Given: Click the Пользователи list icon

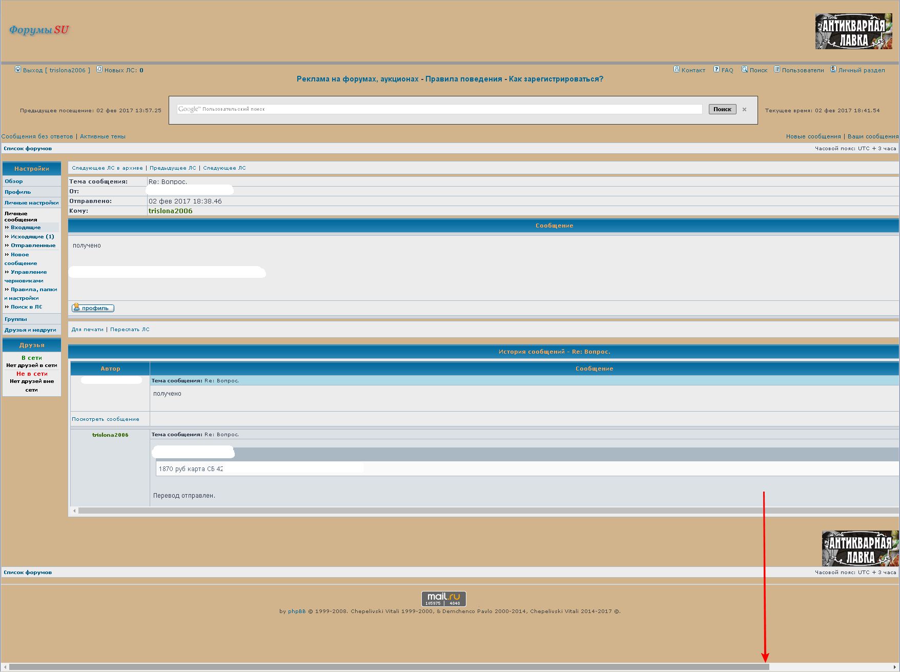Looking at the screenshot, I should [x=777, y=70].
